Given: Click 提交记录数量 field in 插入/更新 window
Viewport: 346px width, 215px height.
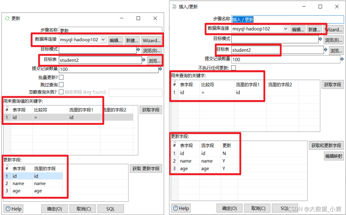Looking at the screenshot, I should click(286, 59).
